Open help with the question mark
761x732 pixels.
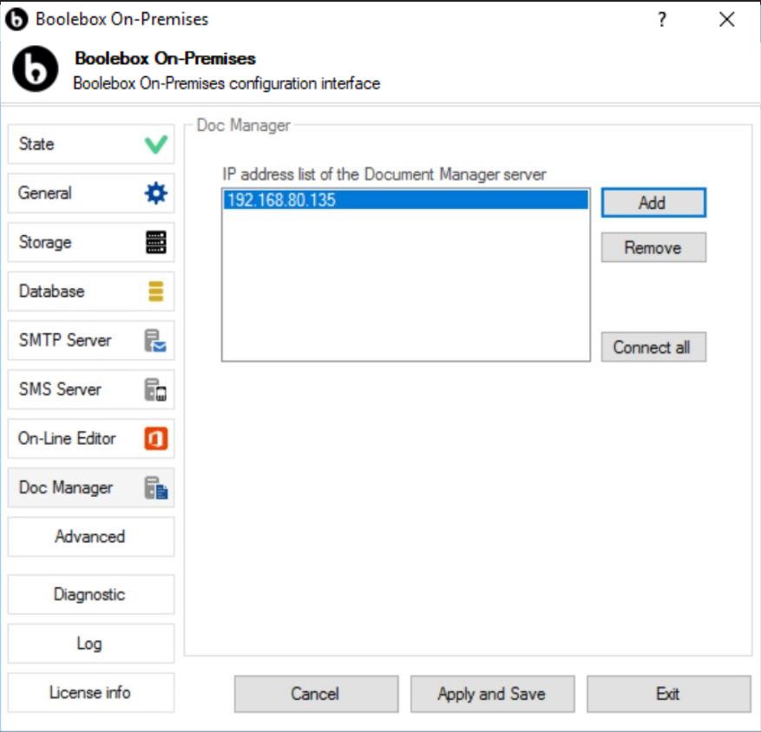tap(662, 19)
